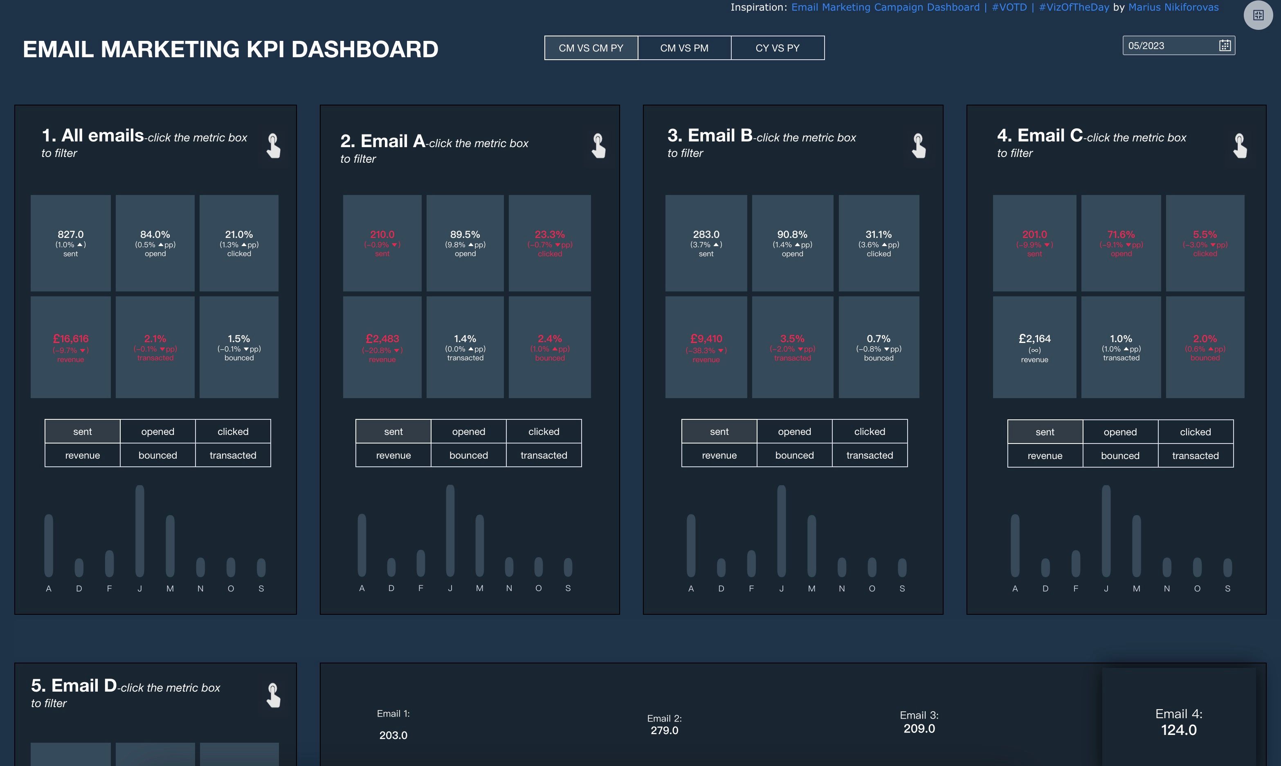Click the 89.5% opend box in Email A
This screenshot has height=766, width=1281.
tap(465, 243)
